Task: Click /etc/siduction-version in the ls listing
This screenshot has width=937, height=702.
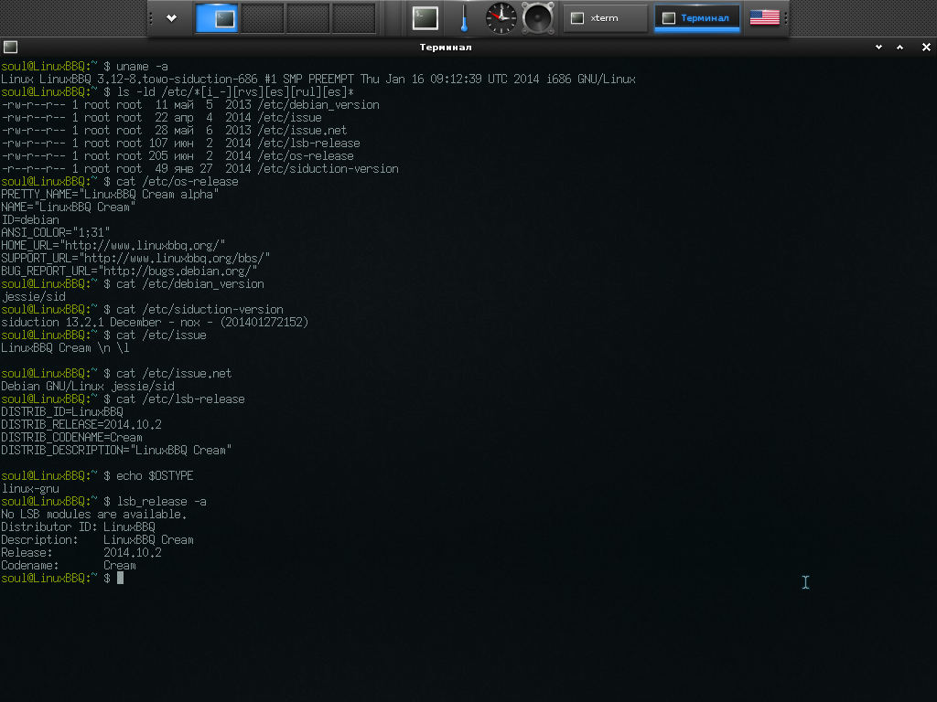Action: click(328, 169)
